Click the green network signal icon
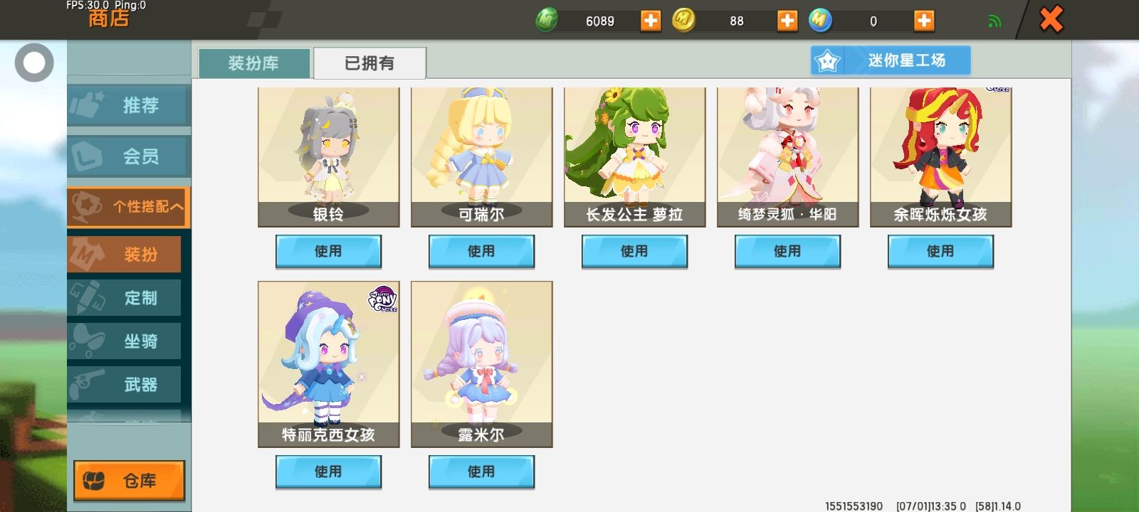The height and width of the screenshot is (512, 1139). coord(994,21)
